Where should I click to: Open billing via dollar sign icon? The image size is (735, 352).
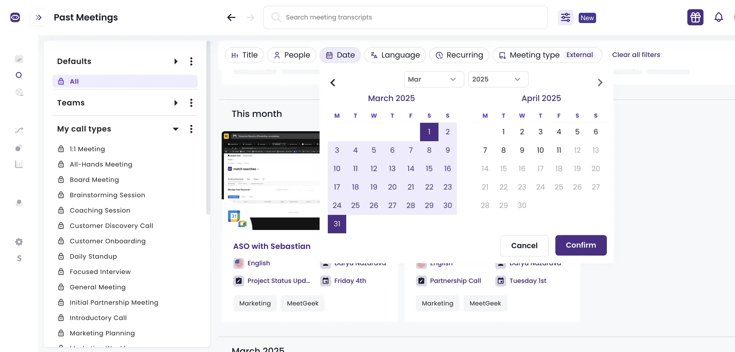tap(19, 258)
